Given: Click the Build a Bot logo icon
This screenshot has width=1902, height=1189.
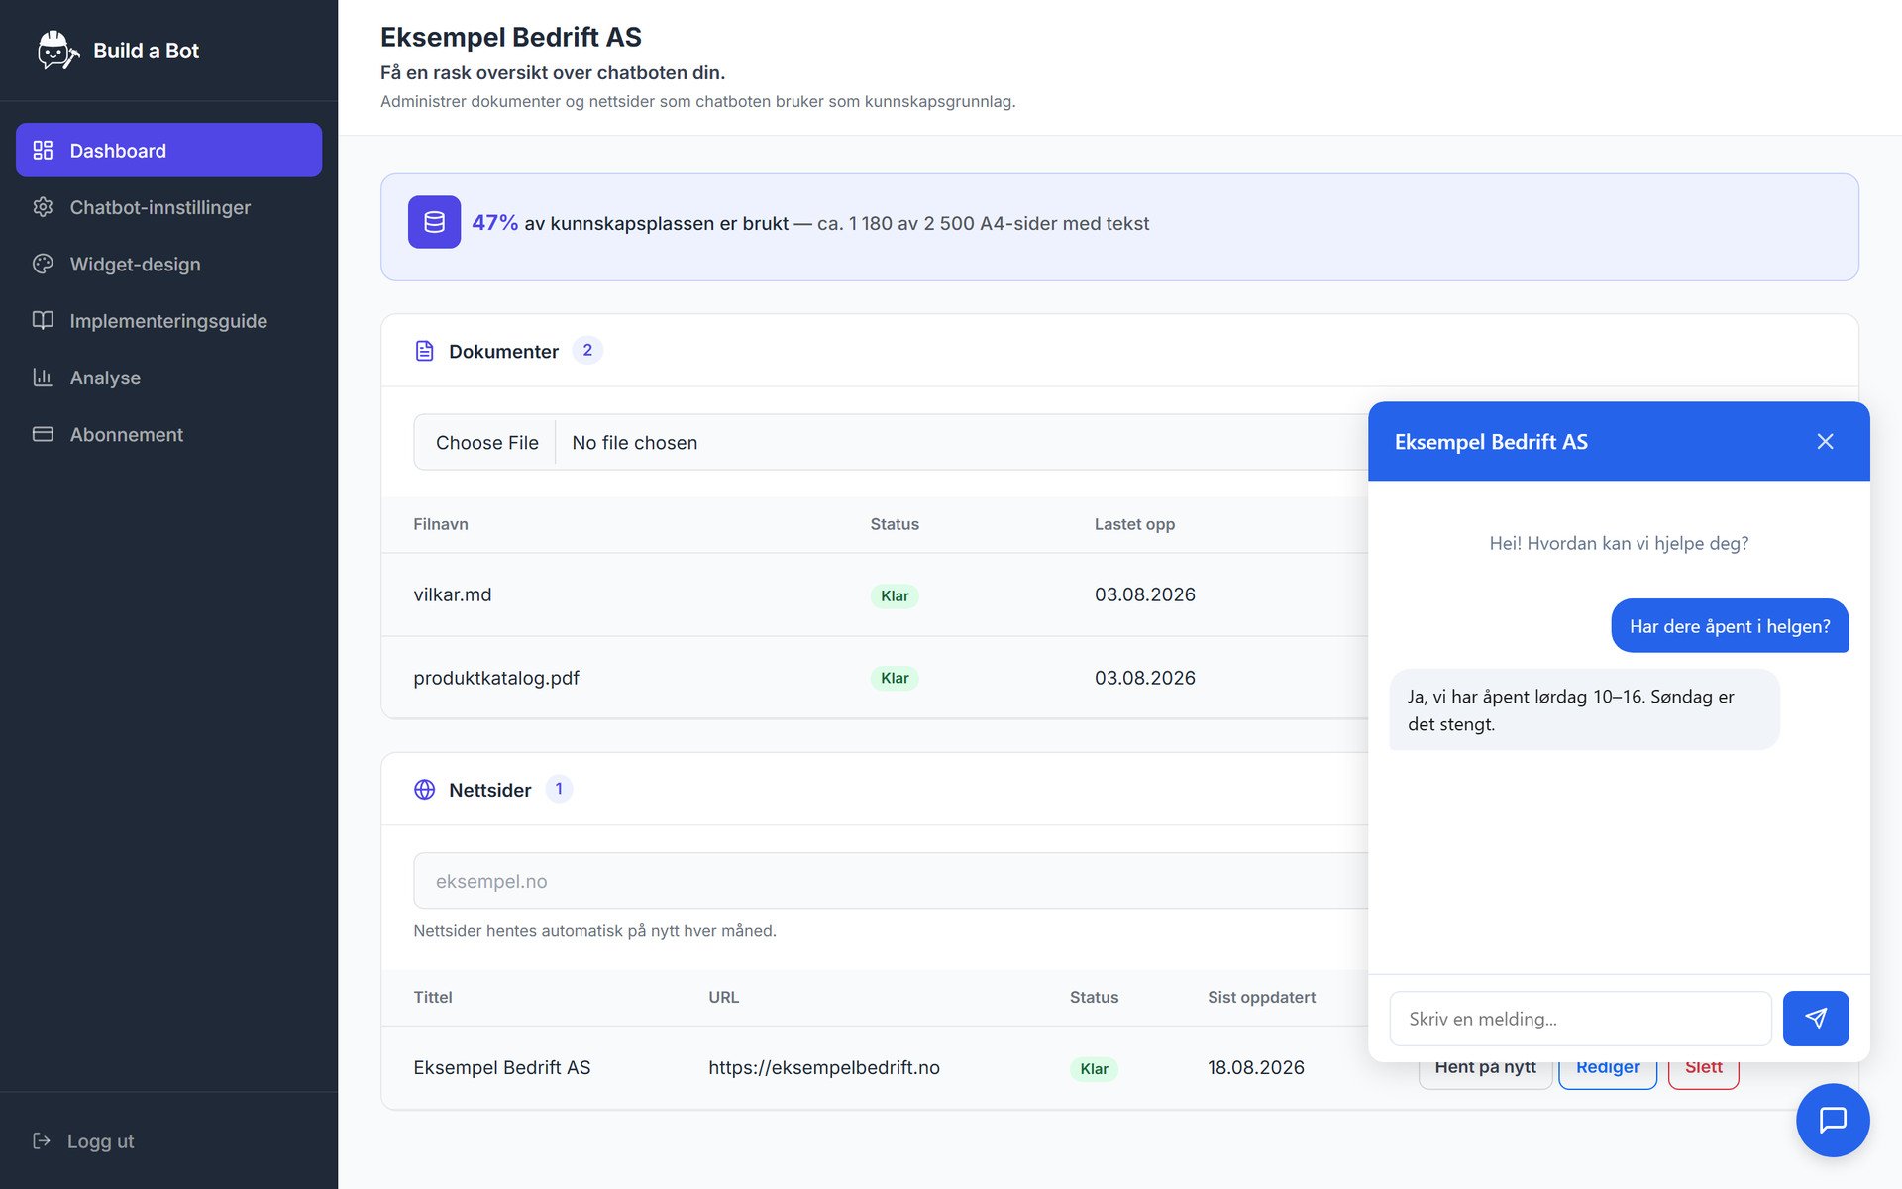Looking at the screenshot, I should click(57, 51).
